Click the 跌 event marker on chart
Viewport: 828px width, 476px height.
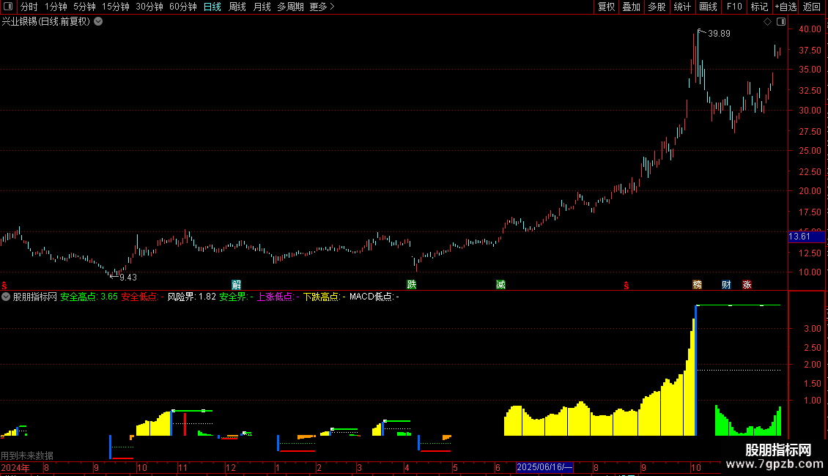[x=411, y=284]
